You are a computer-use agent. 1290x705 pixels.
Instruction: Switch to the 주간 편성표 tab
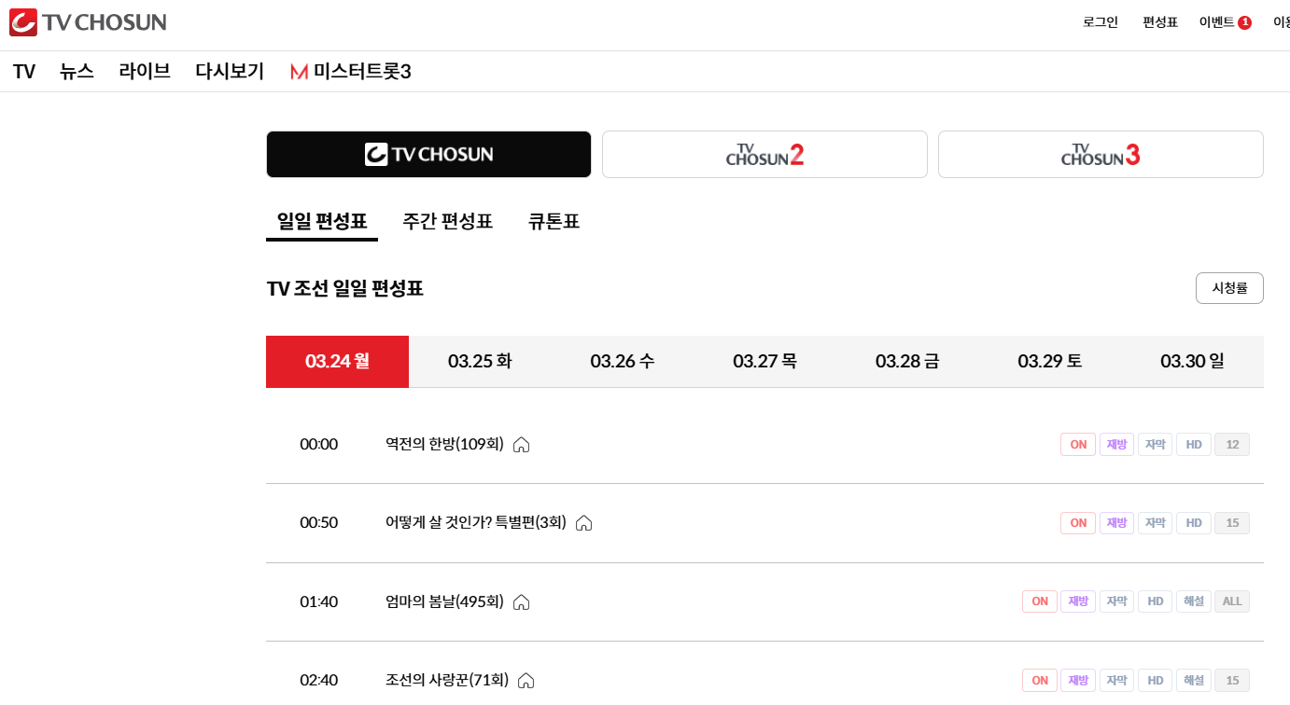point(447,221)
